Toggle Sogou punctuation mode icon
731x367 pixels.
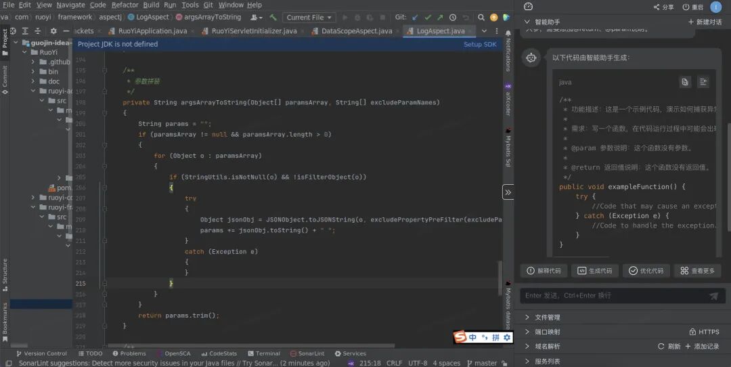pos(485,337)
